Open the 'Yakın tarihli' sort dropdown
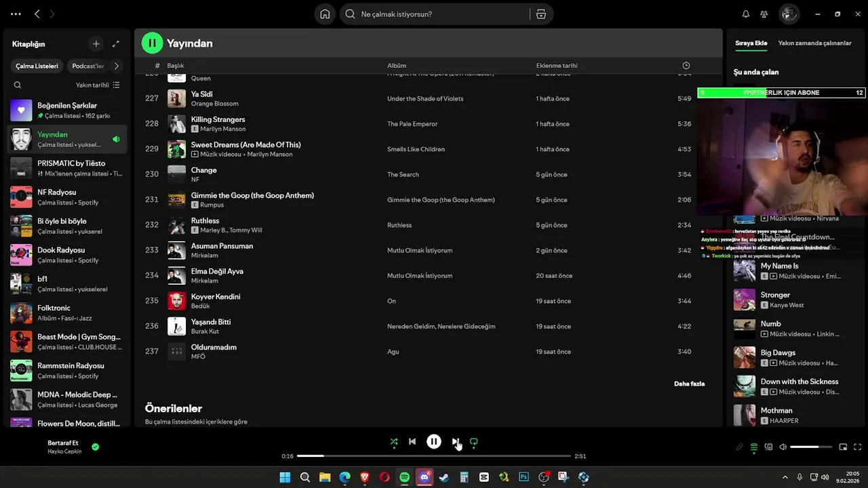 (98, 85)
